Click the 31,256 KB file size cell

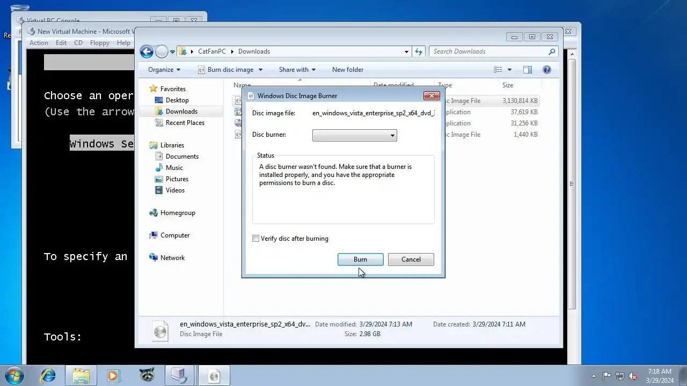pyautogui.click(x=524, y=123)
